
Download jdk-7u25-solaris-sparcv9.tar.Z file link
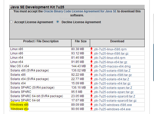click(114, 96)
